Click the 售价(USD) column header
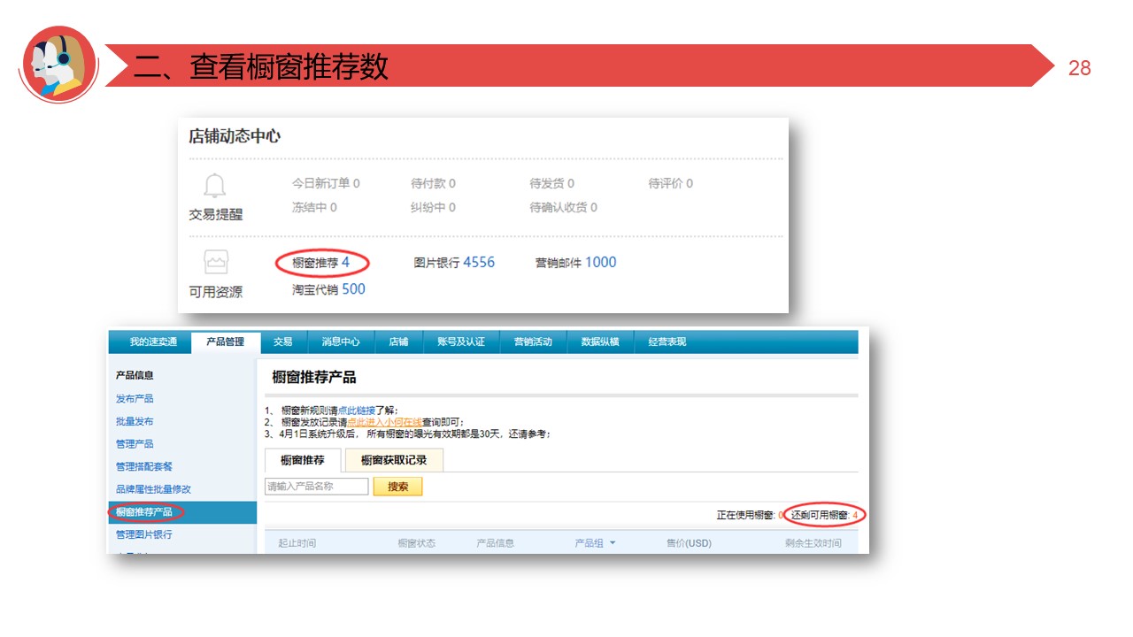The image size is (1133, 637). (x=689, y=543)
